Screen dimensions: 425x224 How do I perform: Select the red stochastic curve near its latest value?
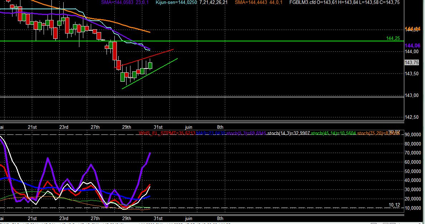149,187
